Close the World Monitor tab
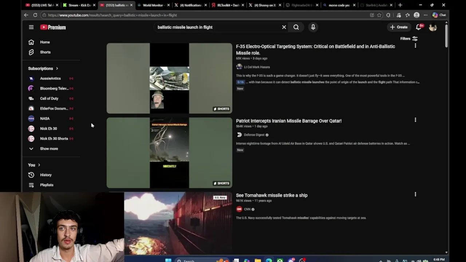 (168, 5)
